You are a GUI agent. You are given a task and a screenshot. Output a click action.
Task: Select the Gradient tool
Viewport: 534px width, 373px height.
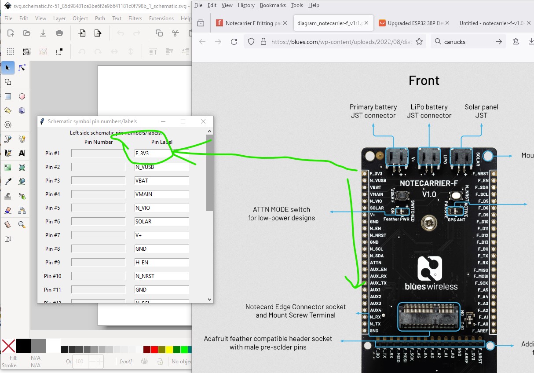[8, 168]
